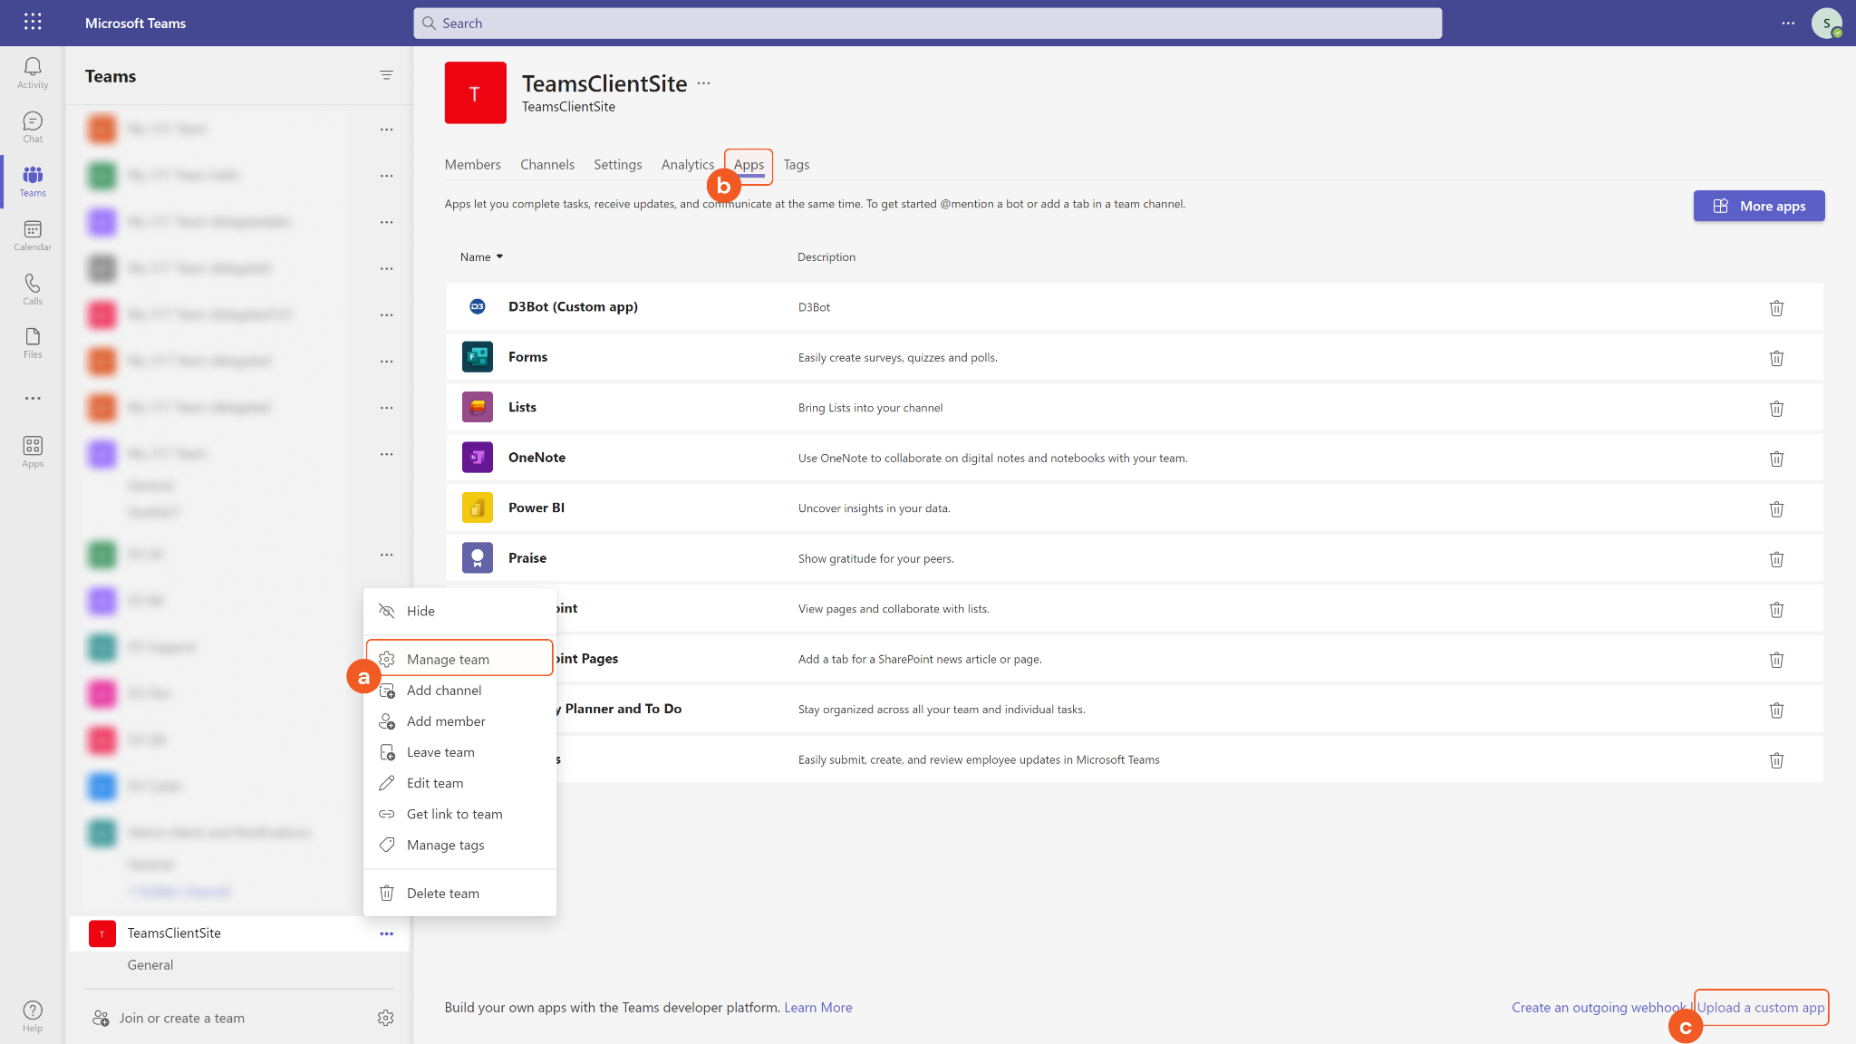Choose Leave team menu item

pyautogui.click(x=459, y=752)
